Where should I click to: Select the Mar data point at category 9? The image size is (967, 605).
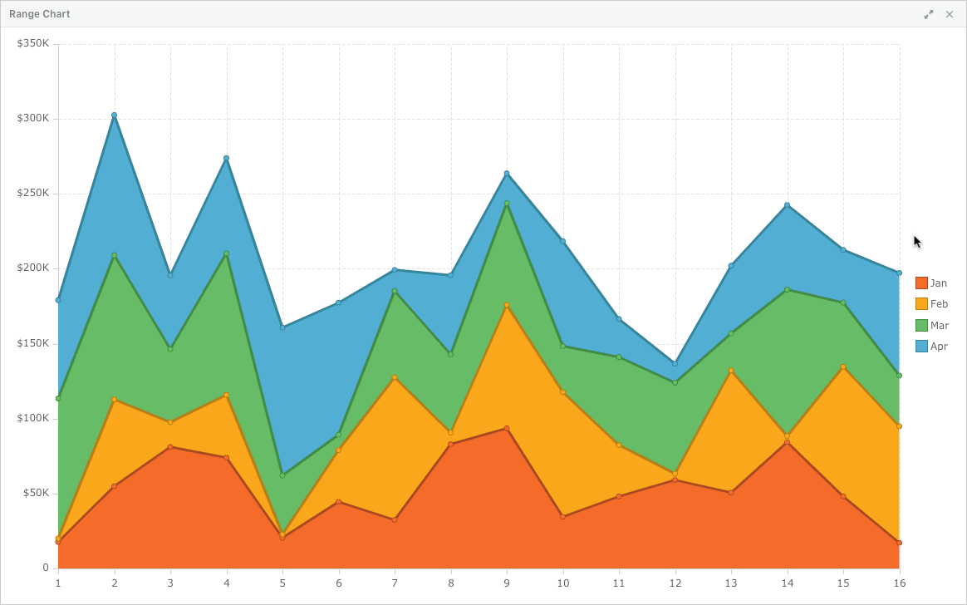pos(507,203)
